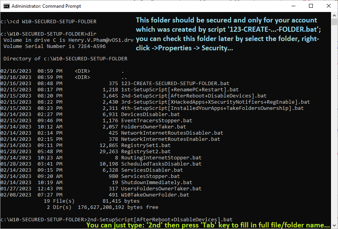Click the scrollbar up arrow

tap(335, 15)
